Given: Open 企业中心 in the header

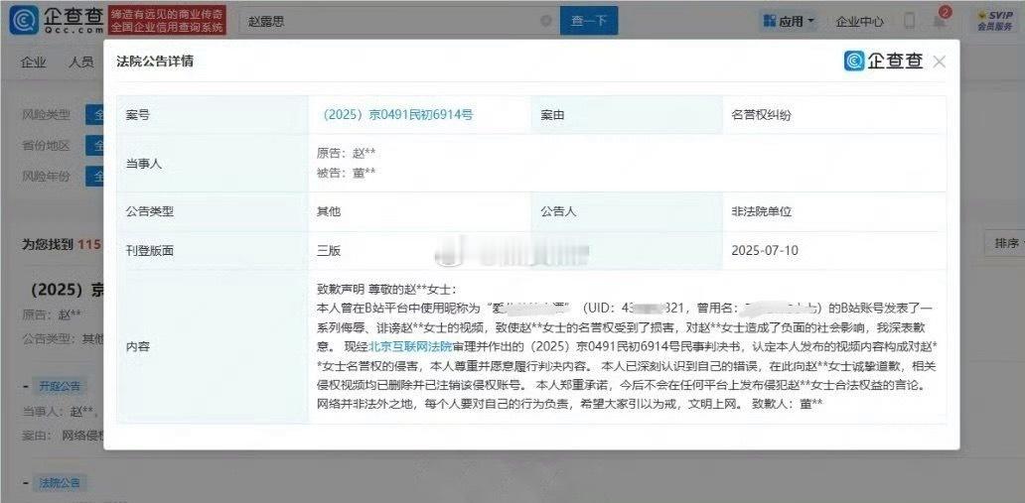Looking at the screenshot, I should (859, 22).
